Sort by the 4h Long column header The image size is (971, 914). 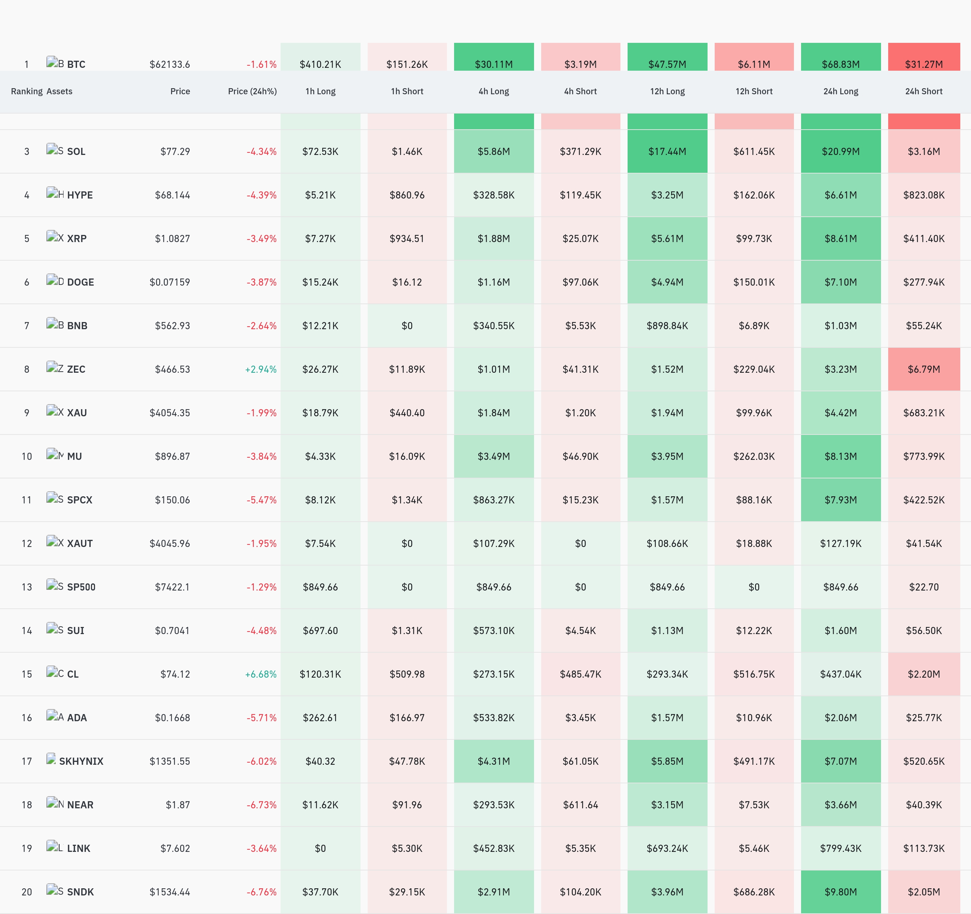(494, 91)
